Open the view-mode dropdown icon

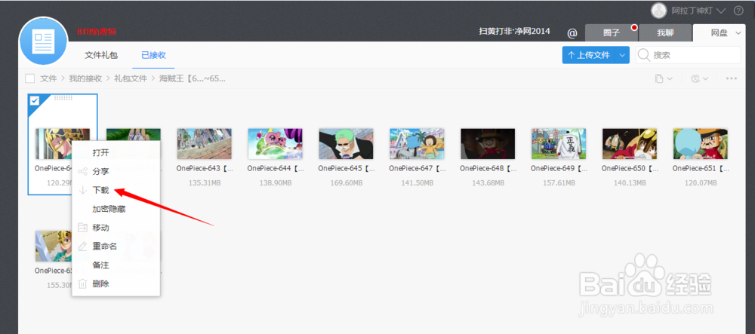click(x=664, y=78)
